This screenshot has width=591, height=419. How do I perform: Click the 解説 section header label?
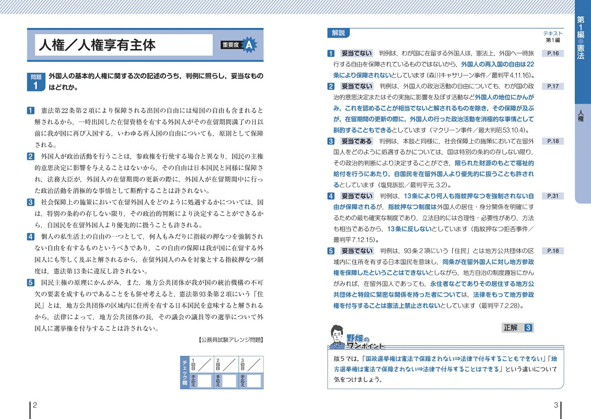338,33
